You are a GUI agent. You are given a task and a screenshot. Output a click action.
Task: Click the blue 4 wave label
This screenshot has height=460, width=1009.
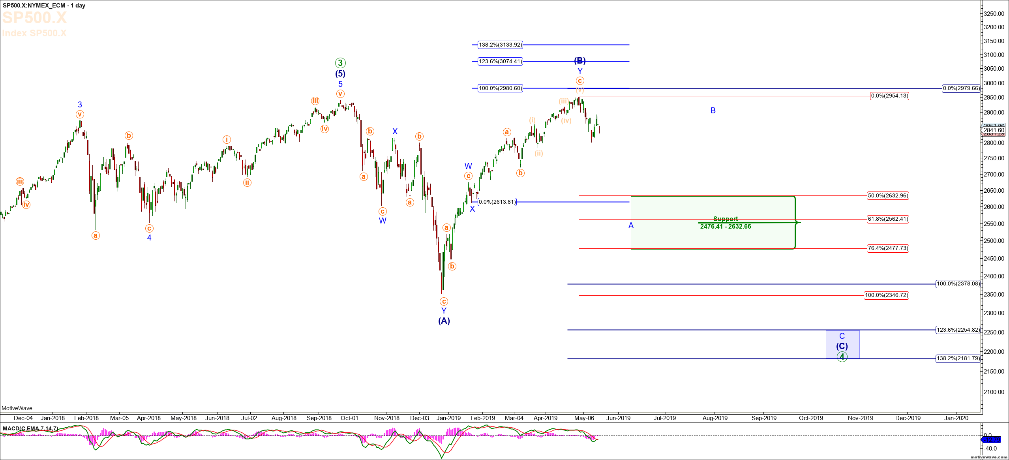tap(149, 238)
